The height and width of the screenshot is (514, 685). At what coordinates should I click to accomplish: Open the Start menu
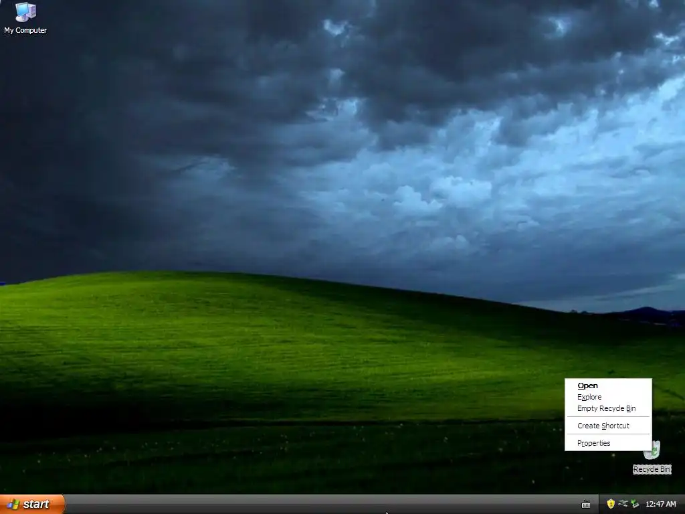tap(32, 504)
